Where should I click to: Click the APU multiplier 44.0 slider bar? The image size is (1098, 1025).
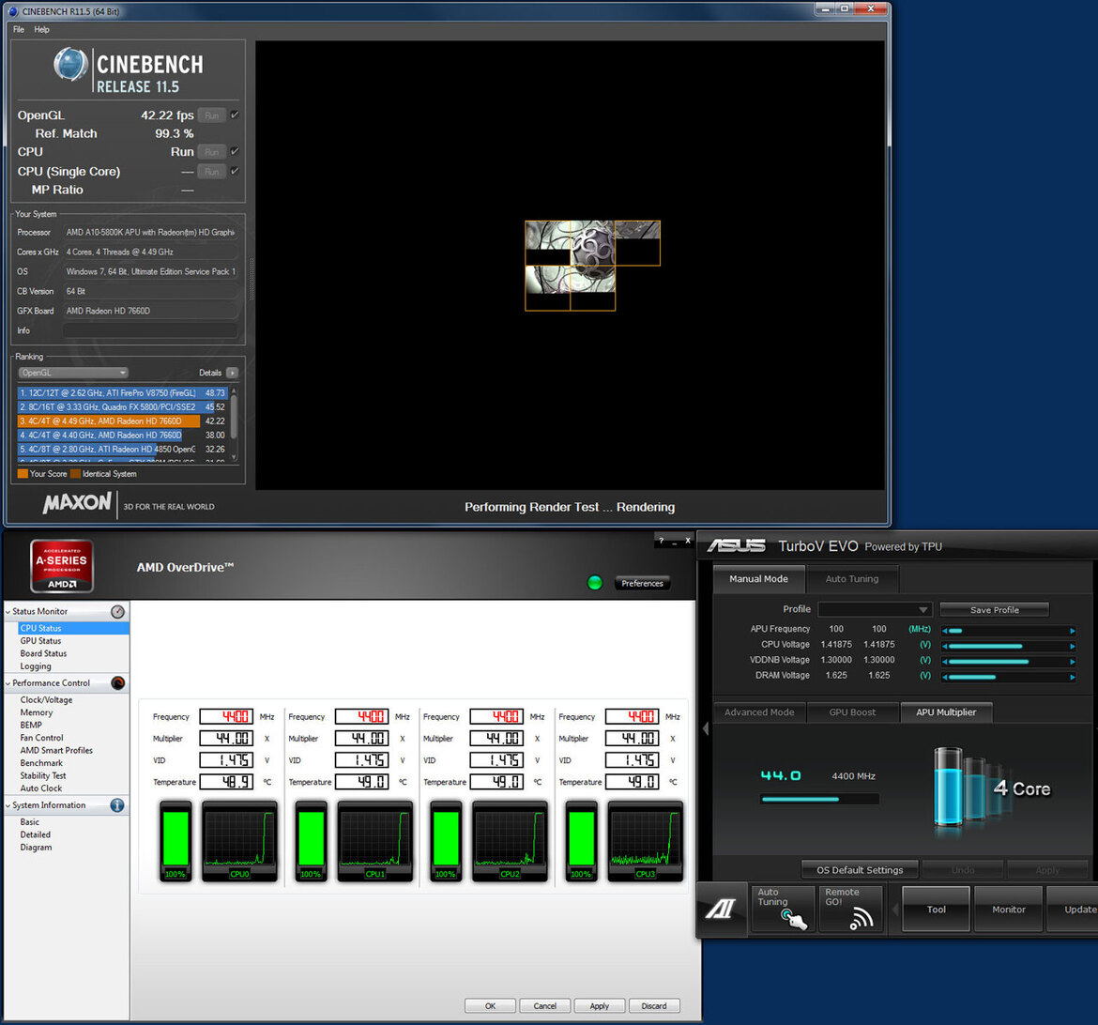point(819,799)
